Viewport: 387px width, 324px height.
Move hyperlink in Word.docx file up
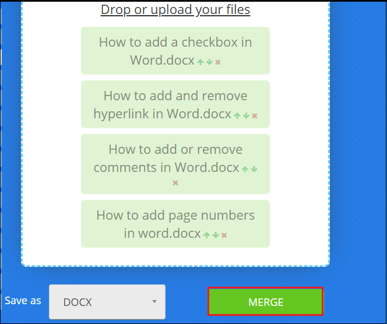click(237, 115)
